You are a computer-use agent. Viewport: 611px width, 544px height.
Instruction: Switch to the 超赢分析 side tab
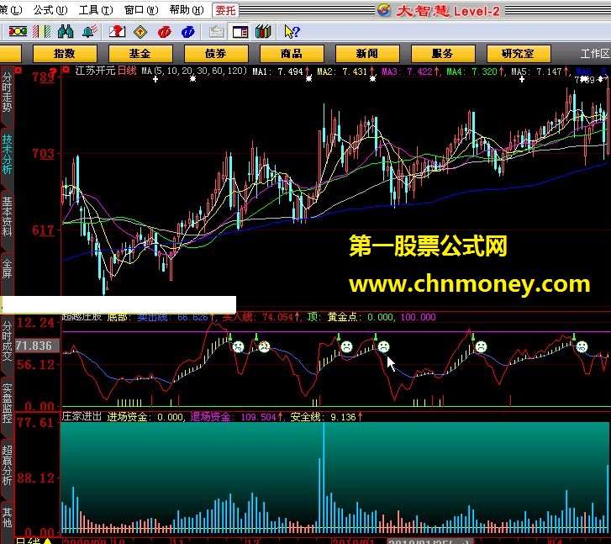click(7, 465)
